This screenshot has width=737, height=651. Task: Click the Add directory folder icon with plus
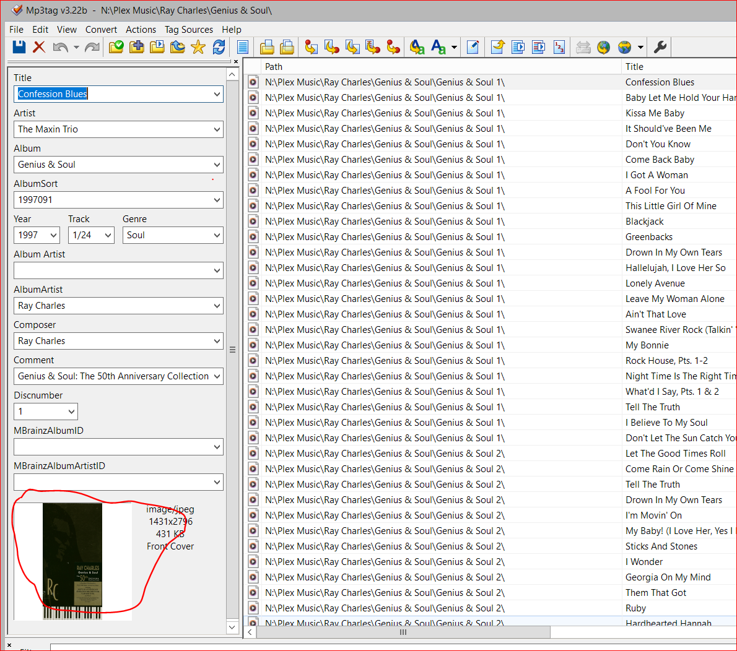136,47
